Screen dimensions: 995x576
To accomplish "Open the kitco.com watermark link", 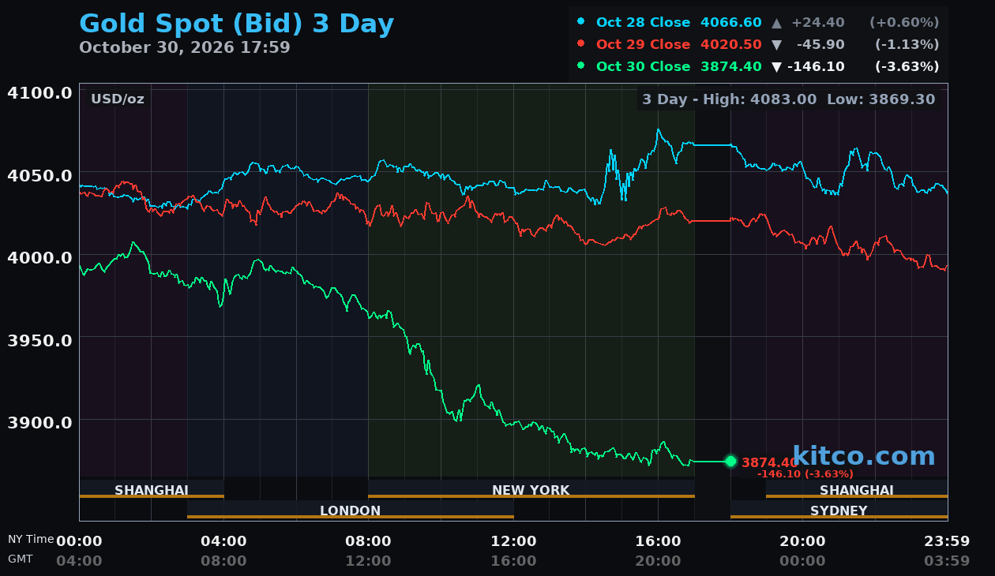I will 863,455.
